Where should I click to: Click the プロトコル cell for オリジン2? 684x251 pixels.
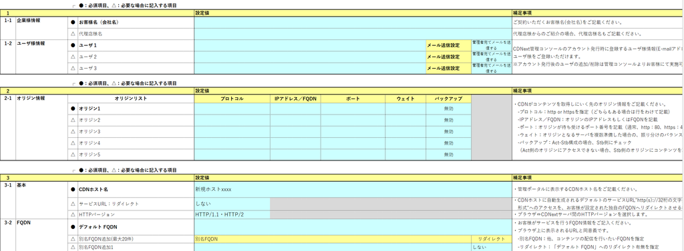[232, 120]
